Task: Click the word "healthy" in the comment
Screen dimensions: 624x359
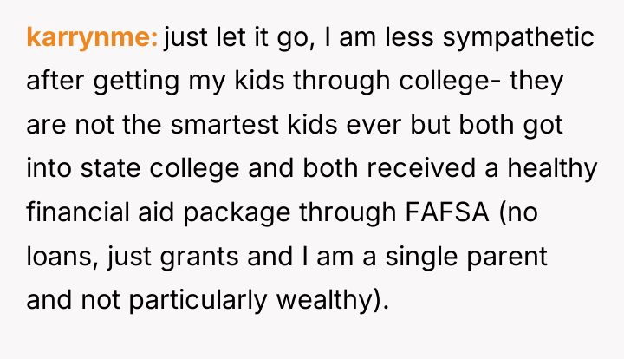Action: click(552, 169)
